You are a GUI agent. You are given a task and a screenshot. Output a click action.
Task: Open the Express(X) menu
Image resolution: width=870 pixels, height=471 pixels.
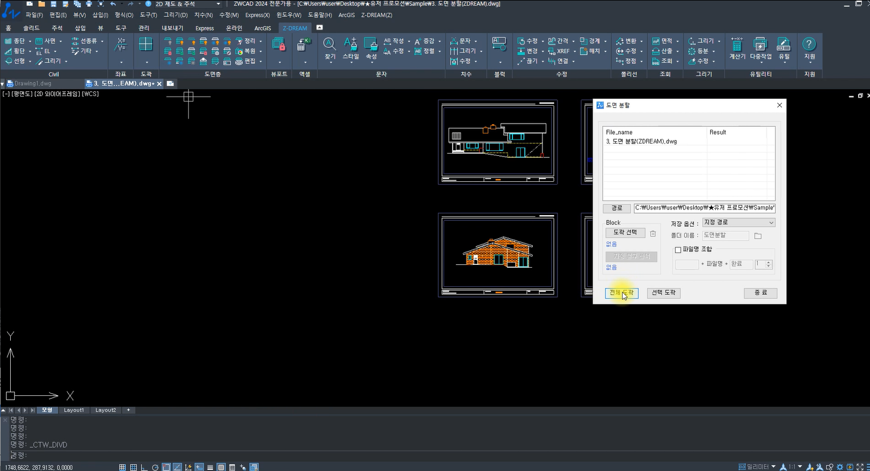pos(258,15)
